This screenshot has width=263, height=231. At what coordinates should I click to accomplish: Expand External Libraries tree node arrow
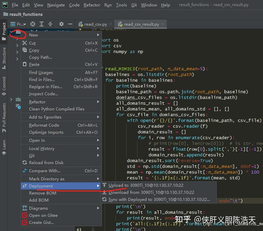11,100
